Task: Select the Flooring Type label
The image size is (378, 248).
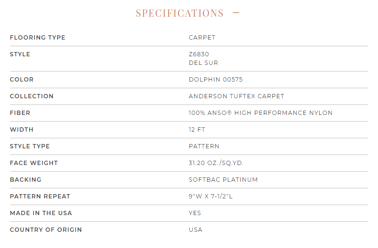Action: pos(38,38)
